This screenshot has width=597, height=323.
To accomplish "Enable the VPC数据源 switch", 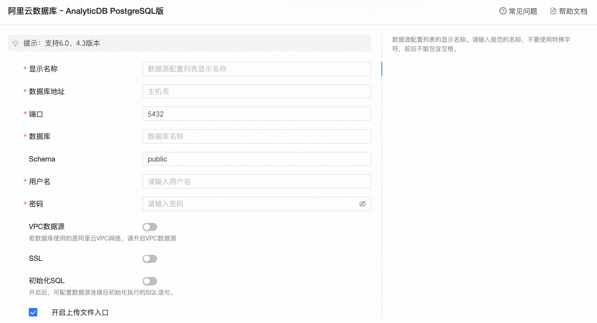I will click(x=150, y=227).
